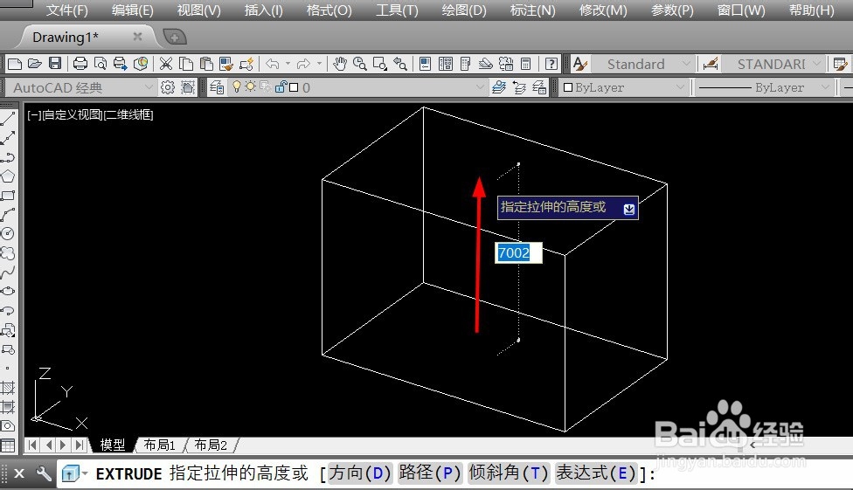Toggle layer 0 lock padlock icon
This screenshot has width=853, height=490.
tap(281, 87)
